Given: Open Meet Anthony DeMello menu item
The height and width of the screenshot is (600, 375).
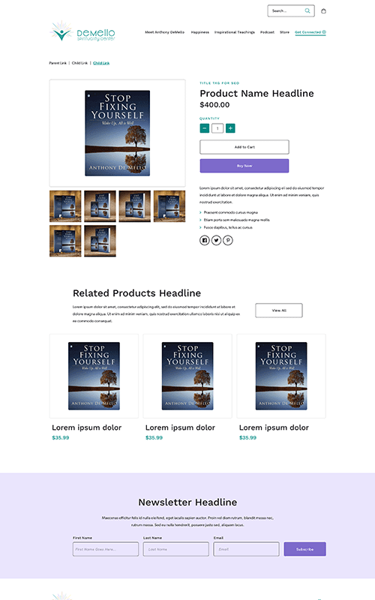Looking at the screenshot, I should tap(164, 32).
